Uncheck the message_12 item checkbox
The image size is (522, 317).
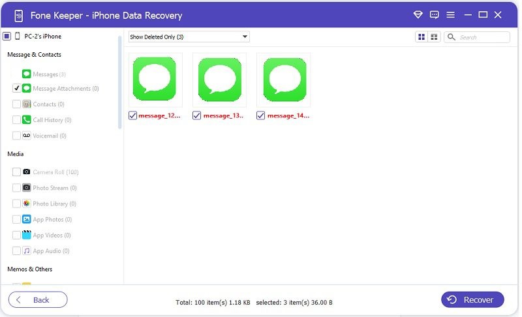tap(133, 115)
